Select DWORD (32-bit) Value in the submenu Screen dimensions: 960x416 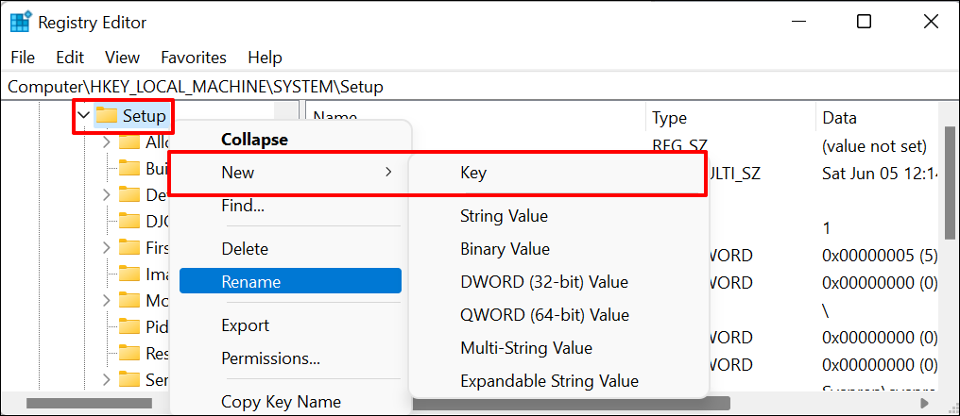[543, 282]
